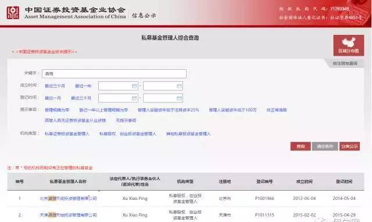Filter by 登记一年以上管理规模为零

pos(103,110)
